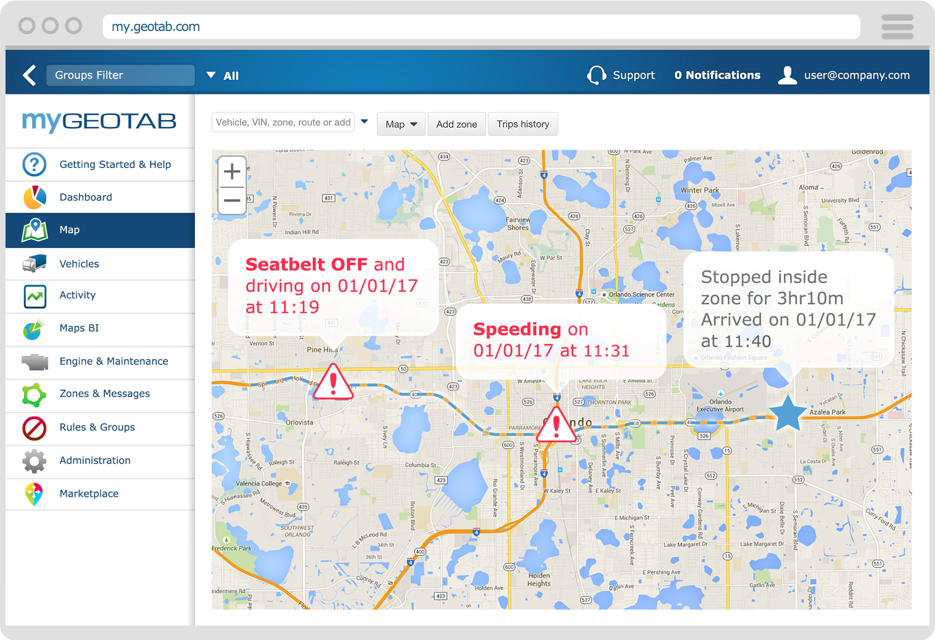
Task: Click the Orlando Executive Airport label
Action: coord(720,405)
